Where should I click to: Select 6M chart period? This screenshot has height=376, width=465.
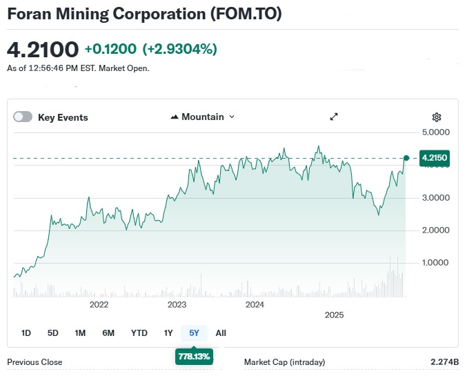coord(108,333)
